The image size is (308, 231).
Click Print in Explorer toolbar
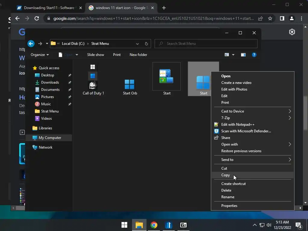coord(117,55)
